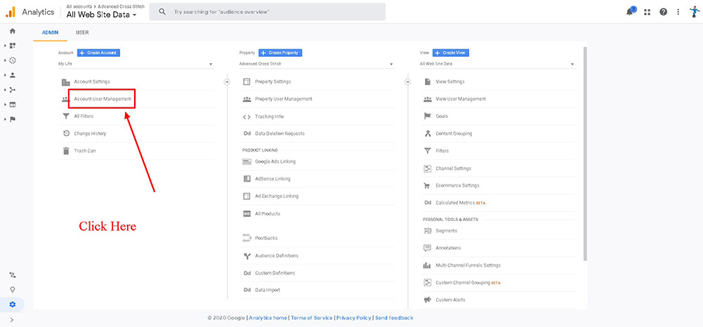Viewport: 703px width, 327px height.
Task: Click the Create View button
Action: [451, 53]
